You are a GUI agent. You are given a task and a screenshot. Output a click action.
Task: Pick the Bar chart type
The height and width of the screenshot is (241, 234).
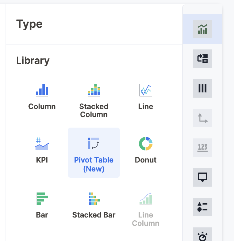pyautogui.click(x=42, y=199)
